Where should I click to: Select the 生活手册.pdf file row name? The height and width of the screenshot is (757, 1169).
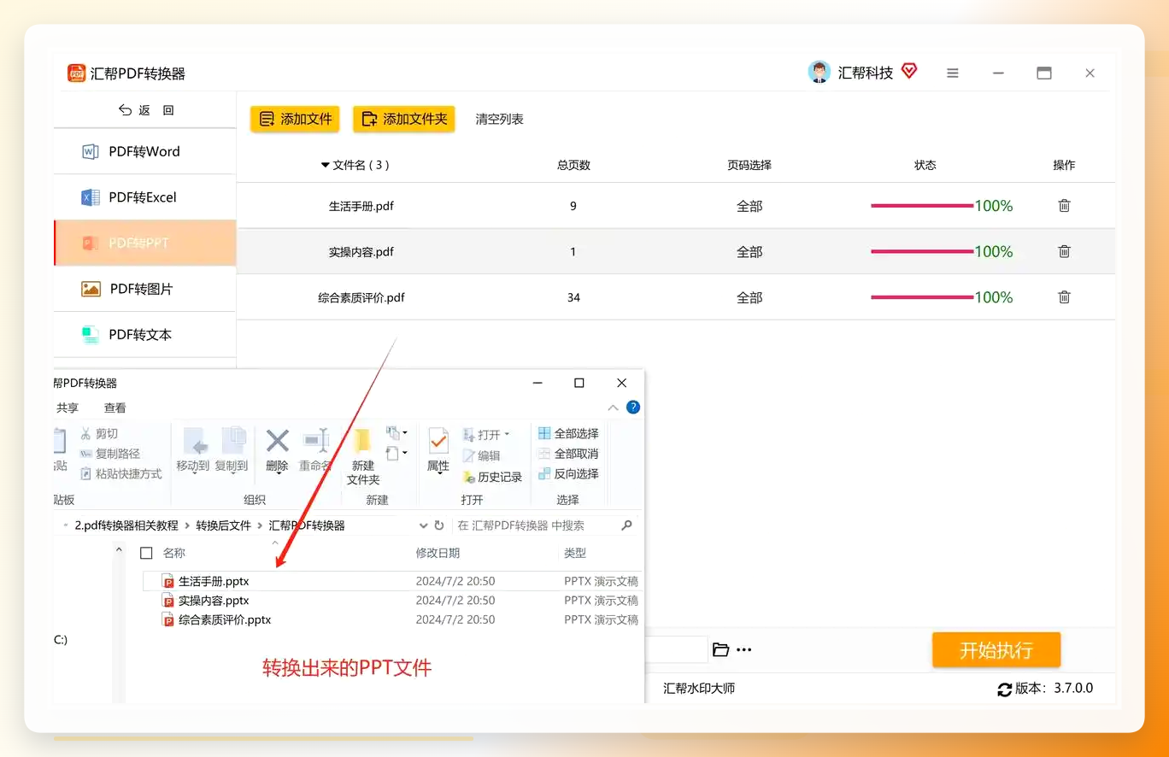[x=361, y=206]
